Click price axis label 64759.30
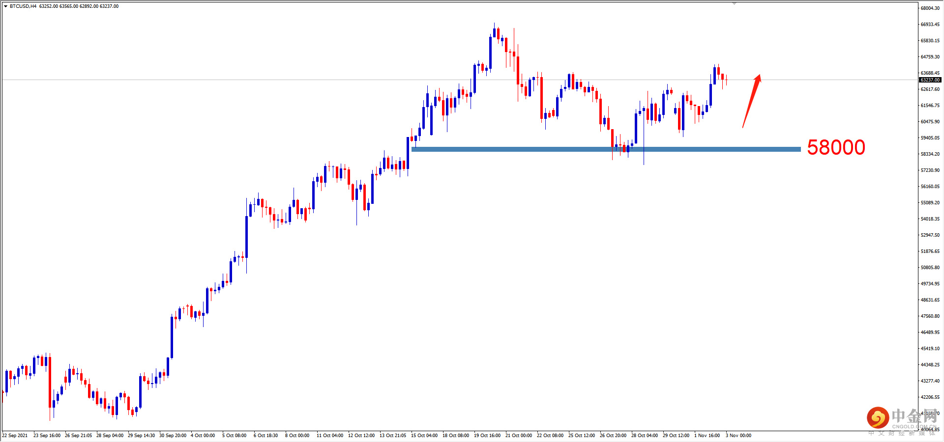Screen dimensions: 944x442 pos(930,57)
